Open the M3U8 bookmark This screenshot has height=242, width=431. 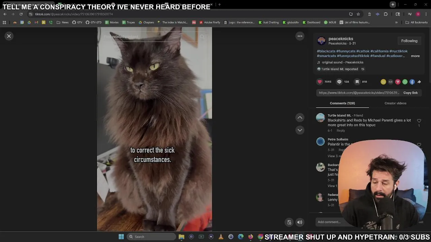[x=330, y=23]
